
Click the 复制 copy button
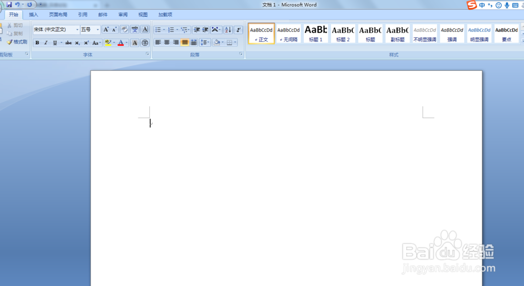click(15, 34)
